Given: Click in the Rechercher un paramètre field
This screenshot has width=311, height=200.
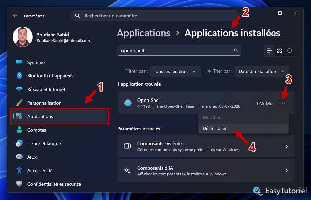Looking at the screenshot, I should pos(155,16).
